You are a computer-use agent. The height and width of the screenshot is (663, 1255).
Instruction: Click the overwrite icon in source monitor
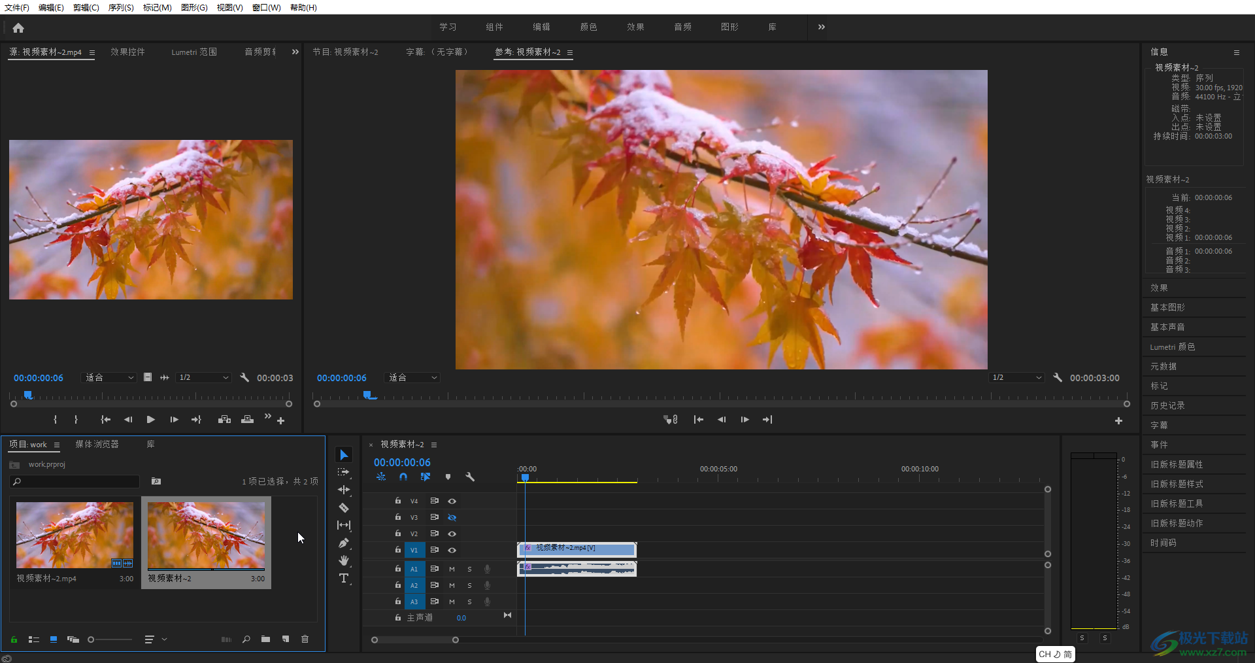pos(247,420)
